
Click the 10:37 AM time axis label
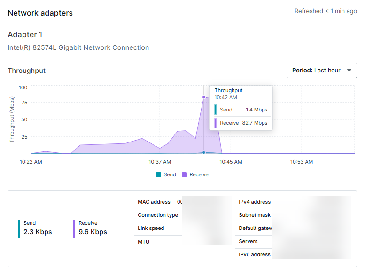160,162
